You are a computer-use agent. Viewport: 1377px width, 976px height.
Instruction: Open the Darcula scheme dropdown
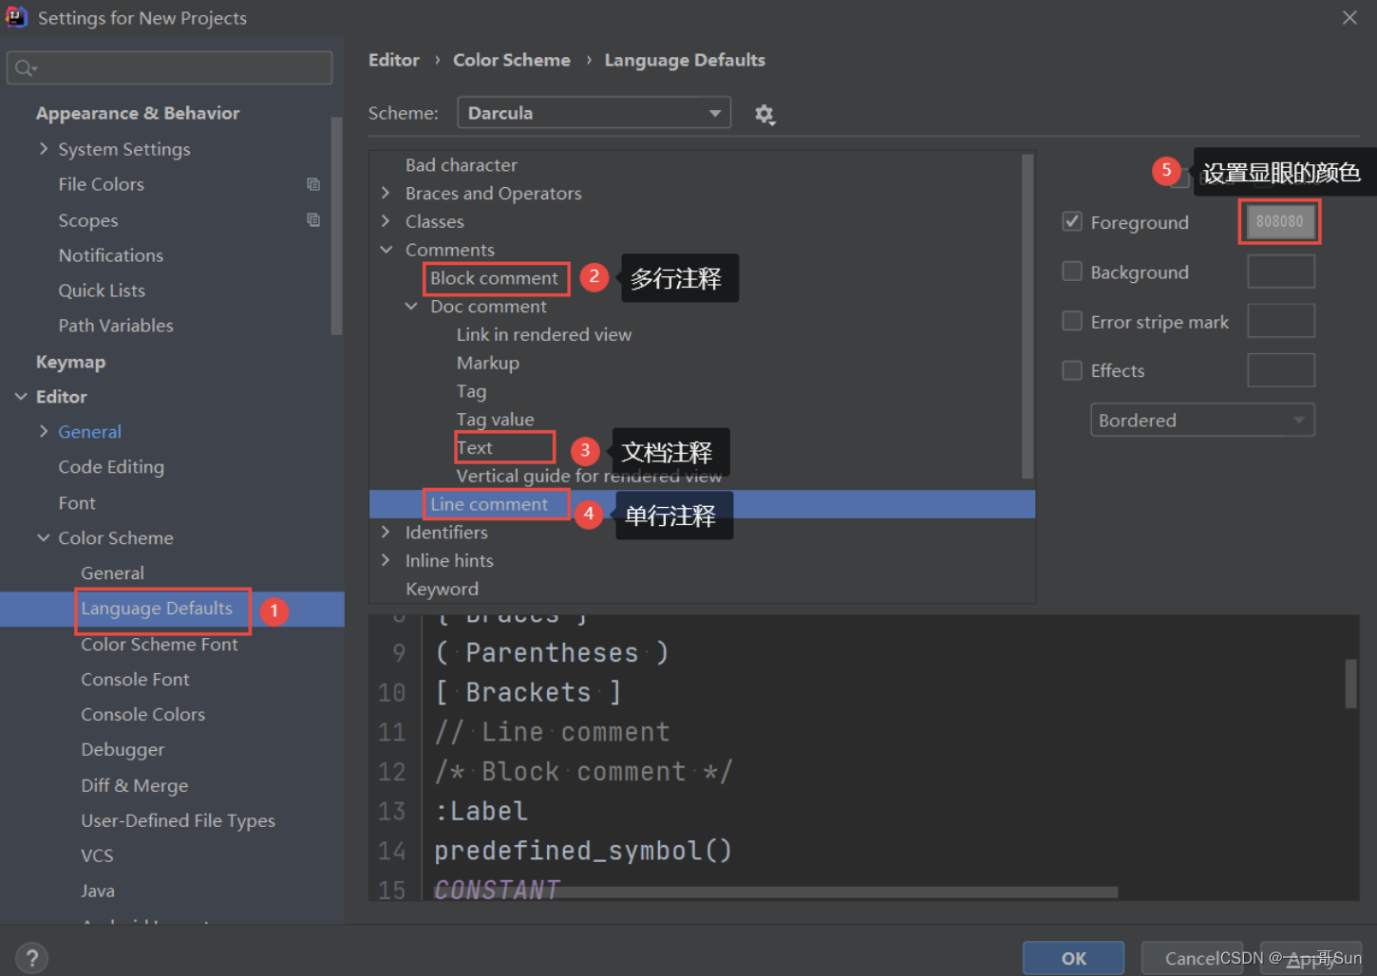(x=594, y=113)
